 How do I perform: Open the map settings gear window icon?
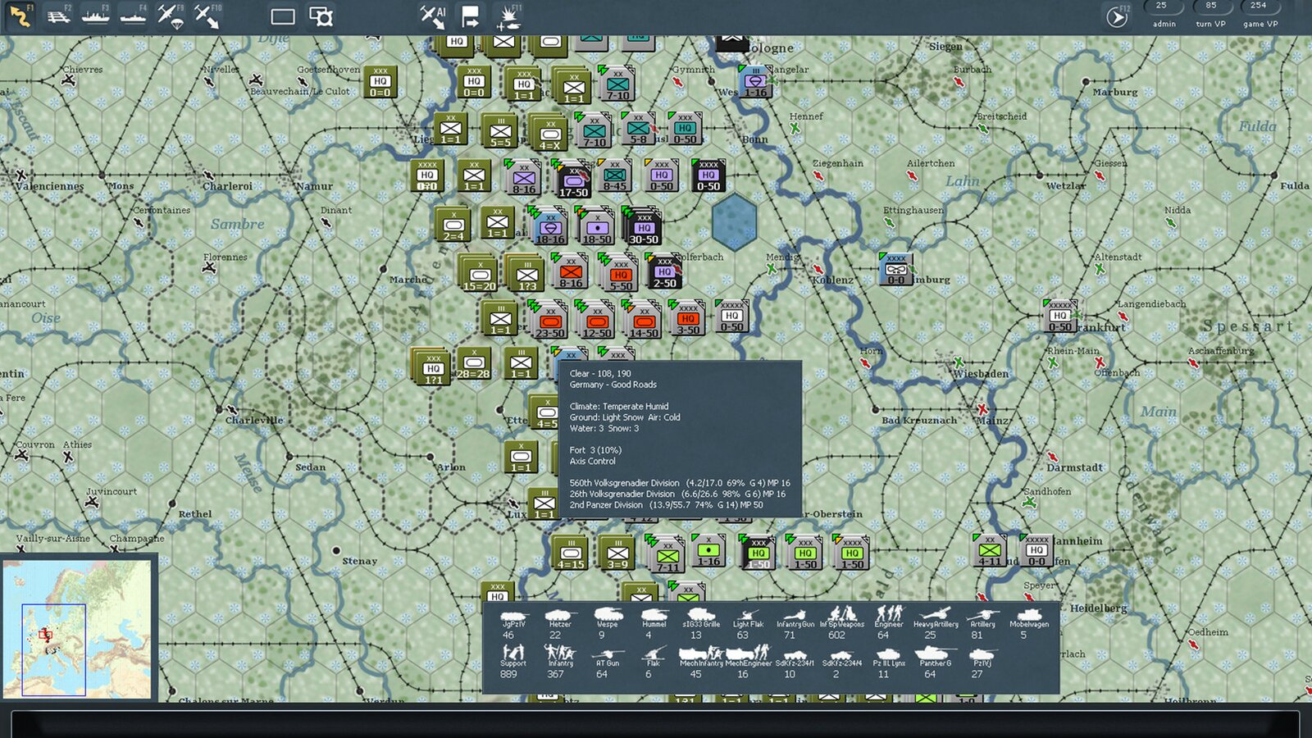tap(321, 16)
